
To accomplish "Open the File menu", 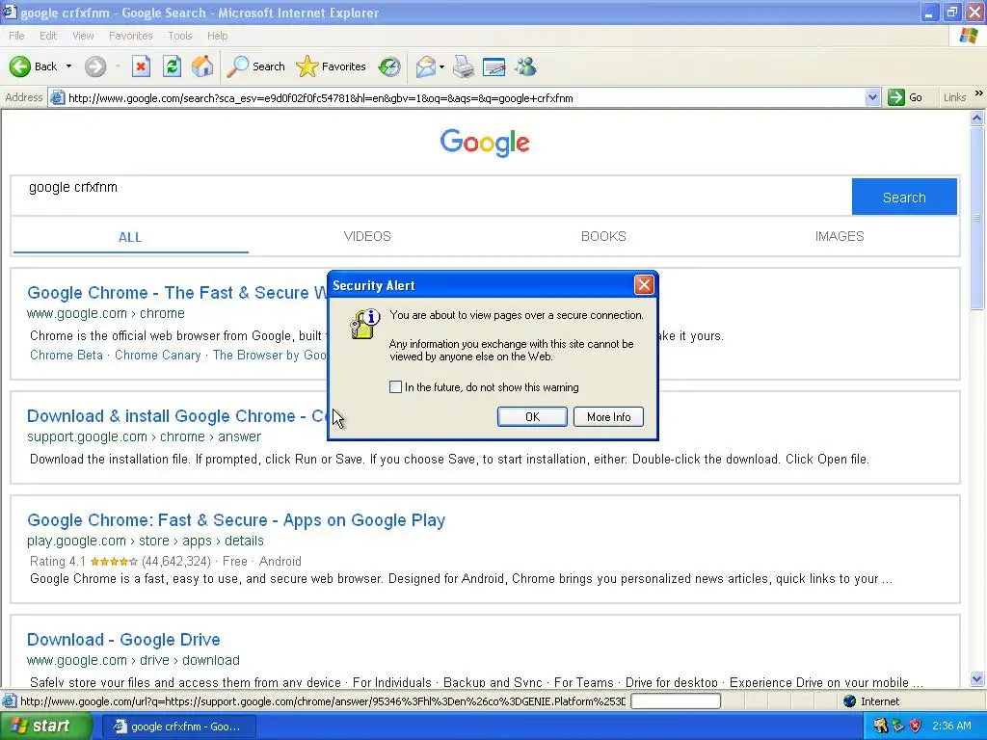I will 16,36.
